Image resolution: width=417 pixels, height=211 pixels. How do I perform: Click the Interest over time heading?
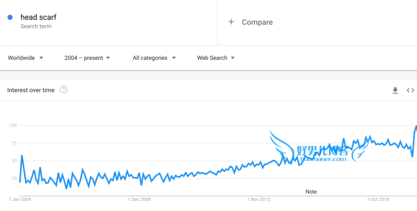point(31,90)
